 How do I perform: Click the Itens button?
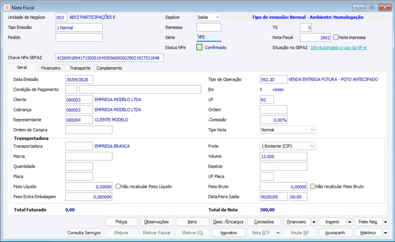click(192, 222)
